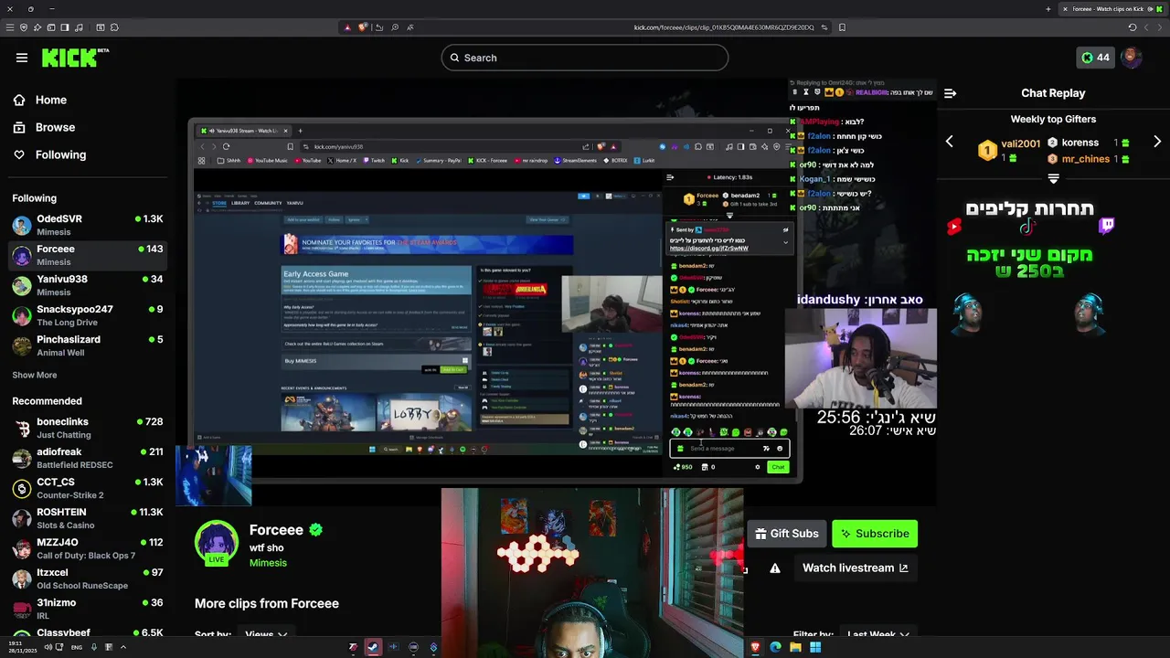The height and width of the screenshot is (658, 1170).
Task: Open File Explorer from the taskbar
Action: 795,647
